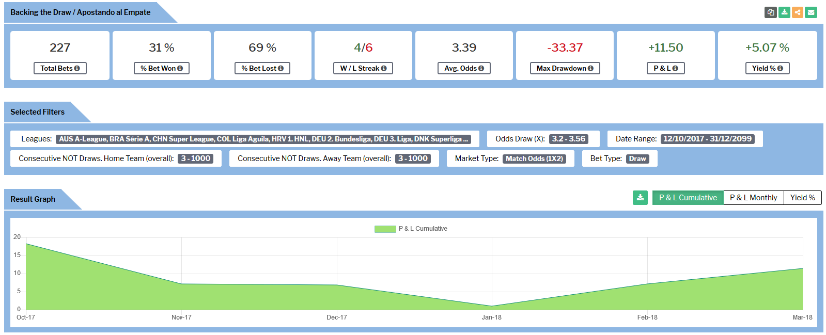Click the copy strategy icon
This screenshot has width=826, height=335.
coord(771,12)
